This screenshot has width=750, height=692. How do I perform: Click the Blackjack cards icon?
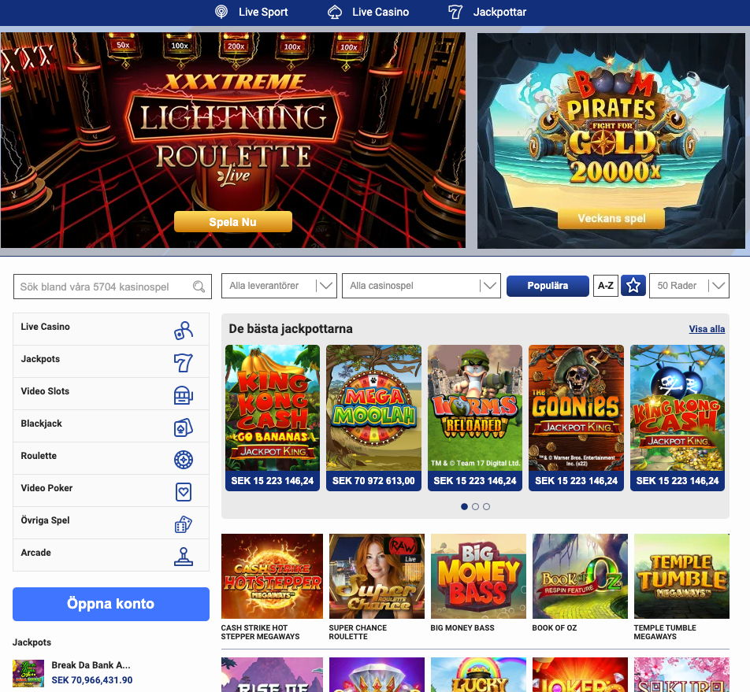coord(184,427)
